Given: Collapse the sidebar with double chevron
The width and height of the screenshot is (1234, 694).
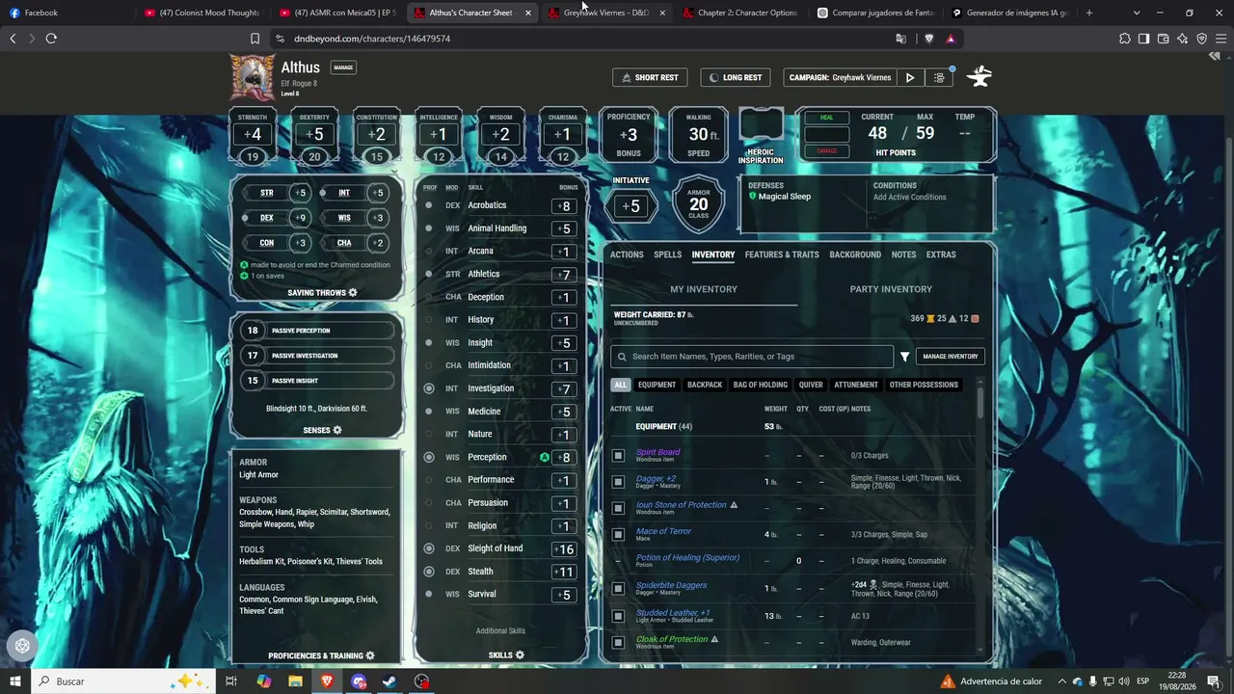Looking at the screenshot, I should point(1214,57).
